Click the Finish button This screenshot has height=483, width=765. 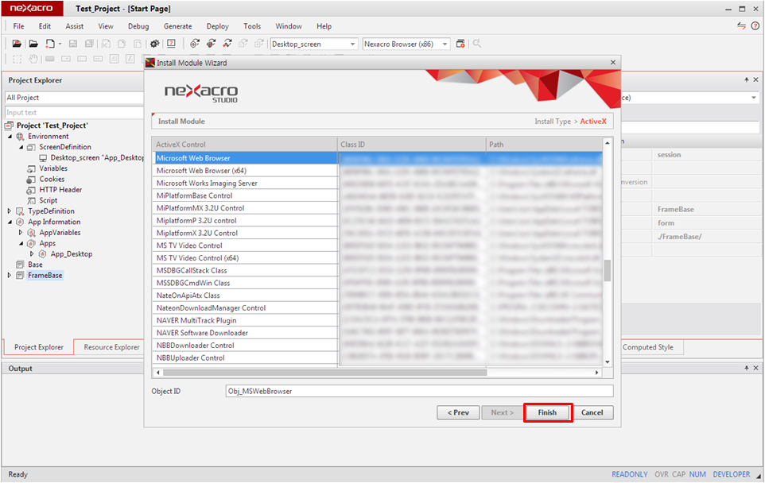547,412
